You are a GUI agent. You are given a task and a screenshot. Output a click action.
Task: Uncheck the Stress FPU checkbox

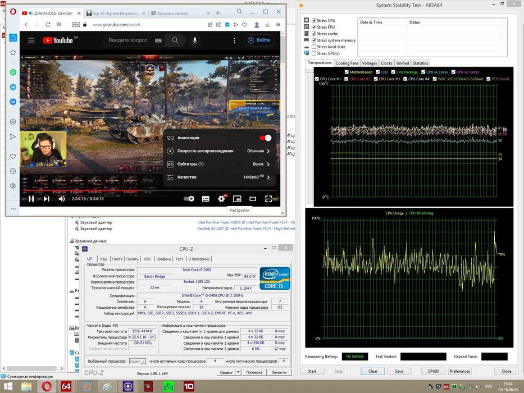[314, 27]
